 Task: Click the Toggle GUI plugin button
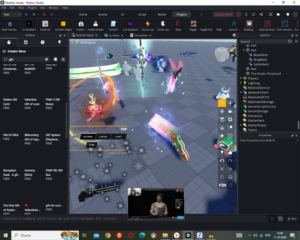206,29
